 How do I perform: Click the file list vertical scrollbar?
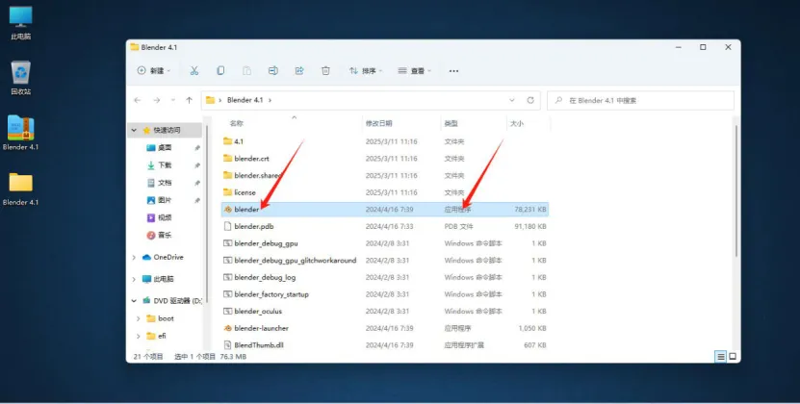[x=736, y=191]
